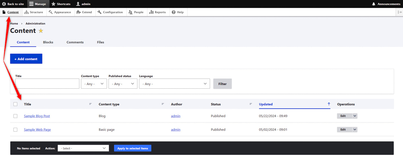The width and height of the screenshot is (403, 163).
Task: Open the Action select dropdown
Action: click(83, 148)
